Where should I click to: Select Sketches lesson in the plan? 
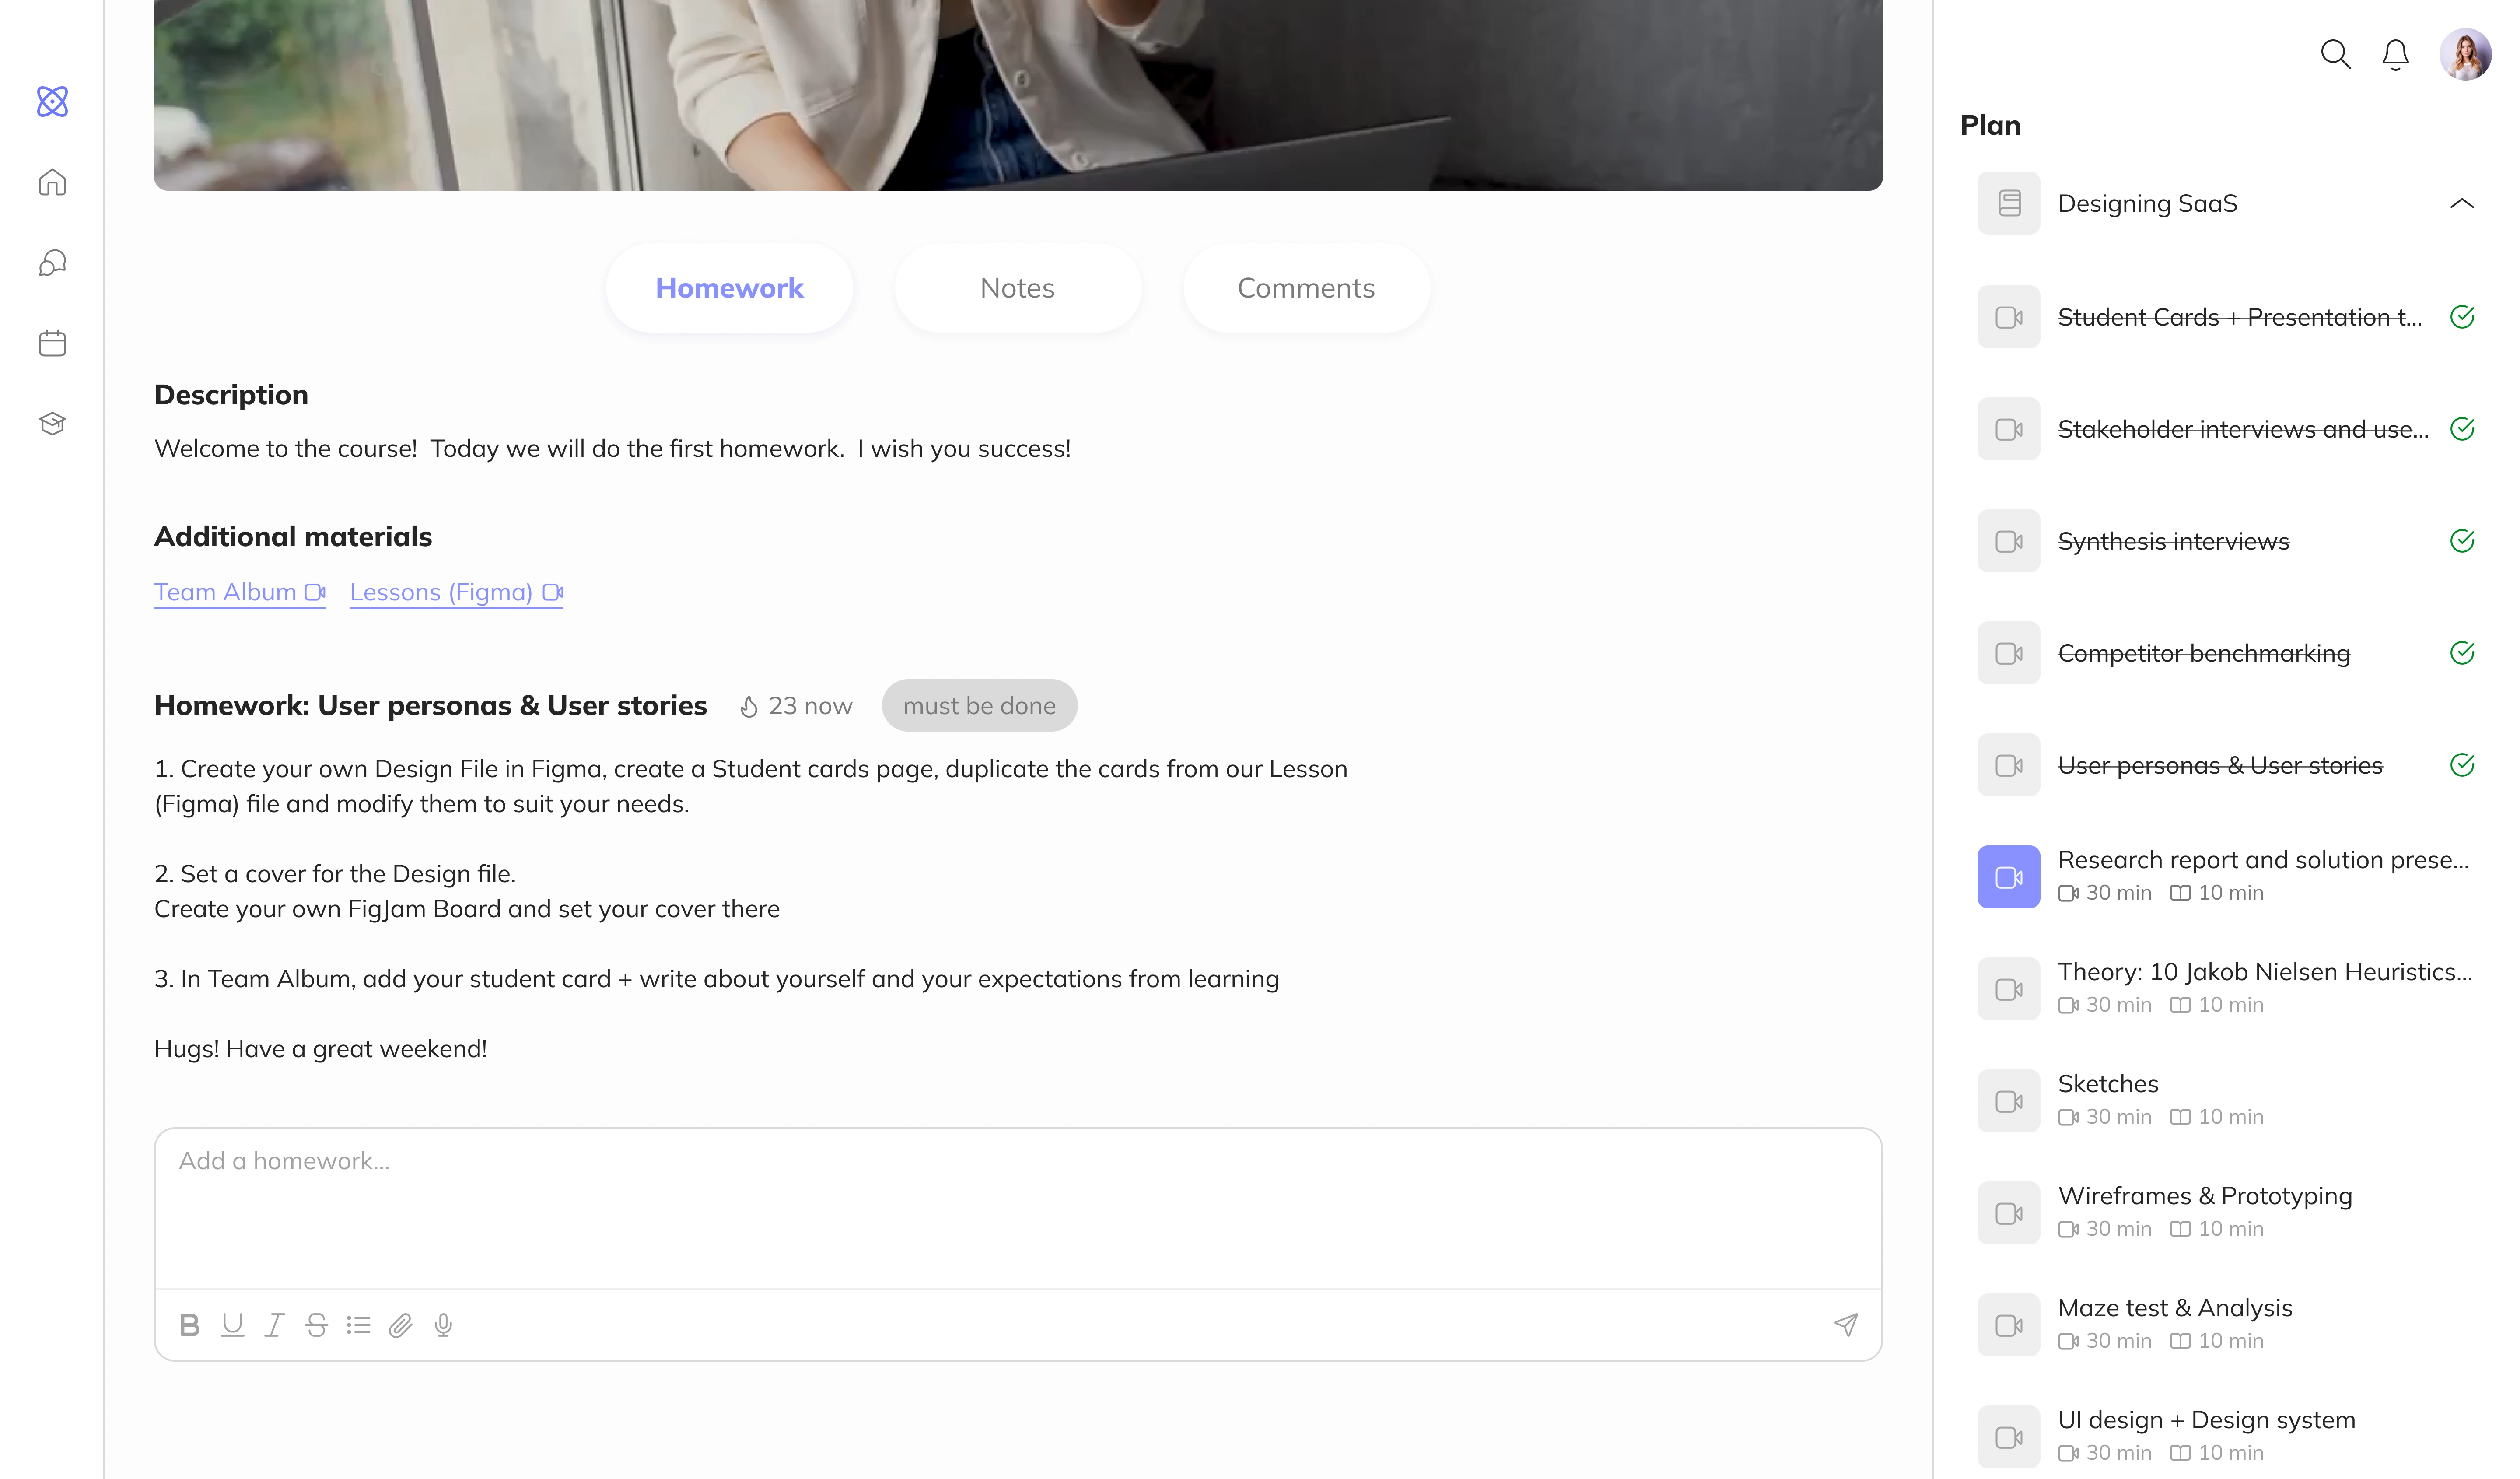coord(2108,1084)
